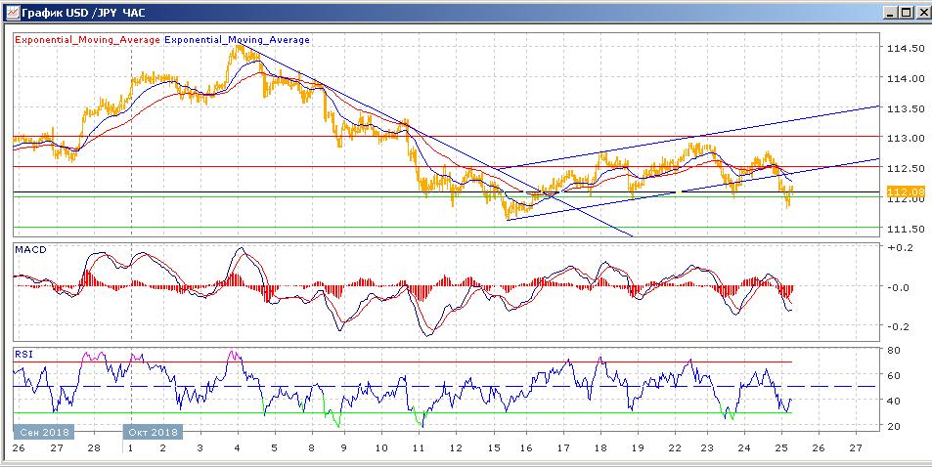The width and height of the screenshot is (932, 467).
Task: Click date 27 at right end of time axis
Action: pyautogui.click(x=855, y=447)
